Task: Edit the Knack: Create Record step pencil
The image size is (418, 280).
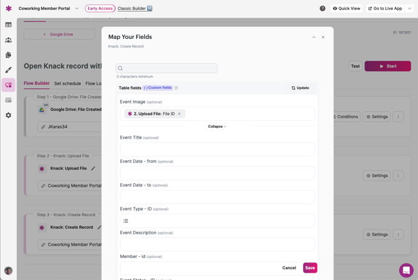Action: click(x=99, y=228)
